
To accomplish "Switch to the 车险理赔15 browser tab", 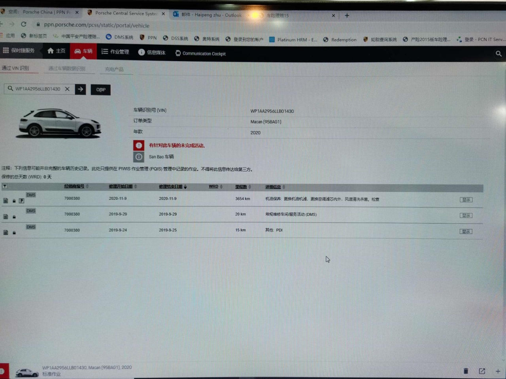I will point(295,15).
